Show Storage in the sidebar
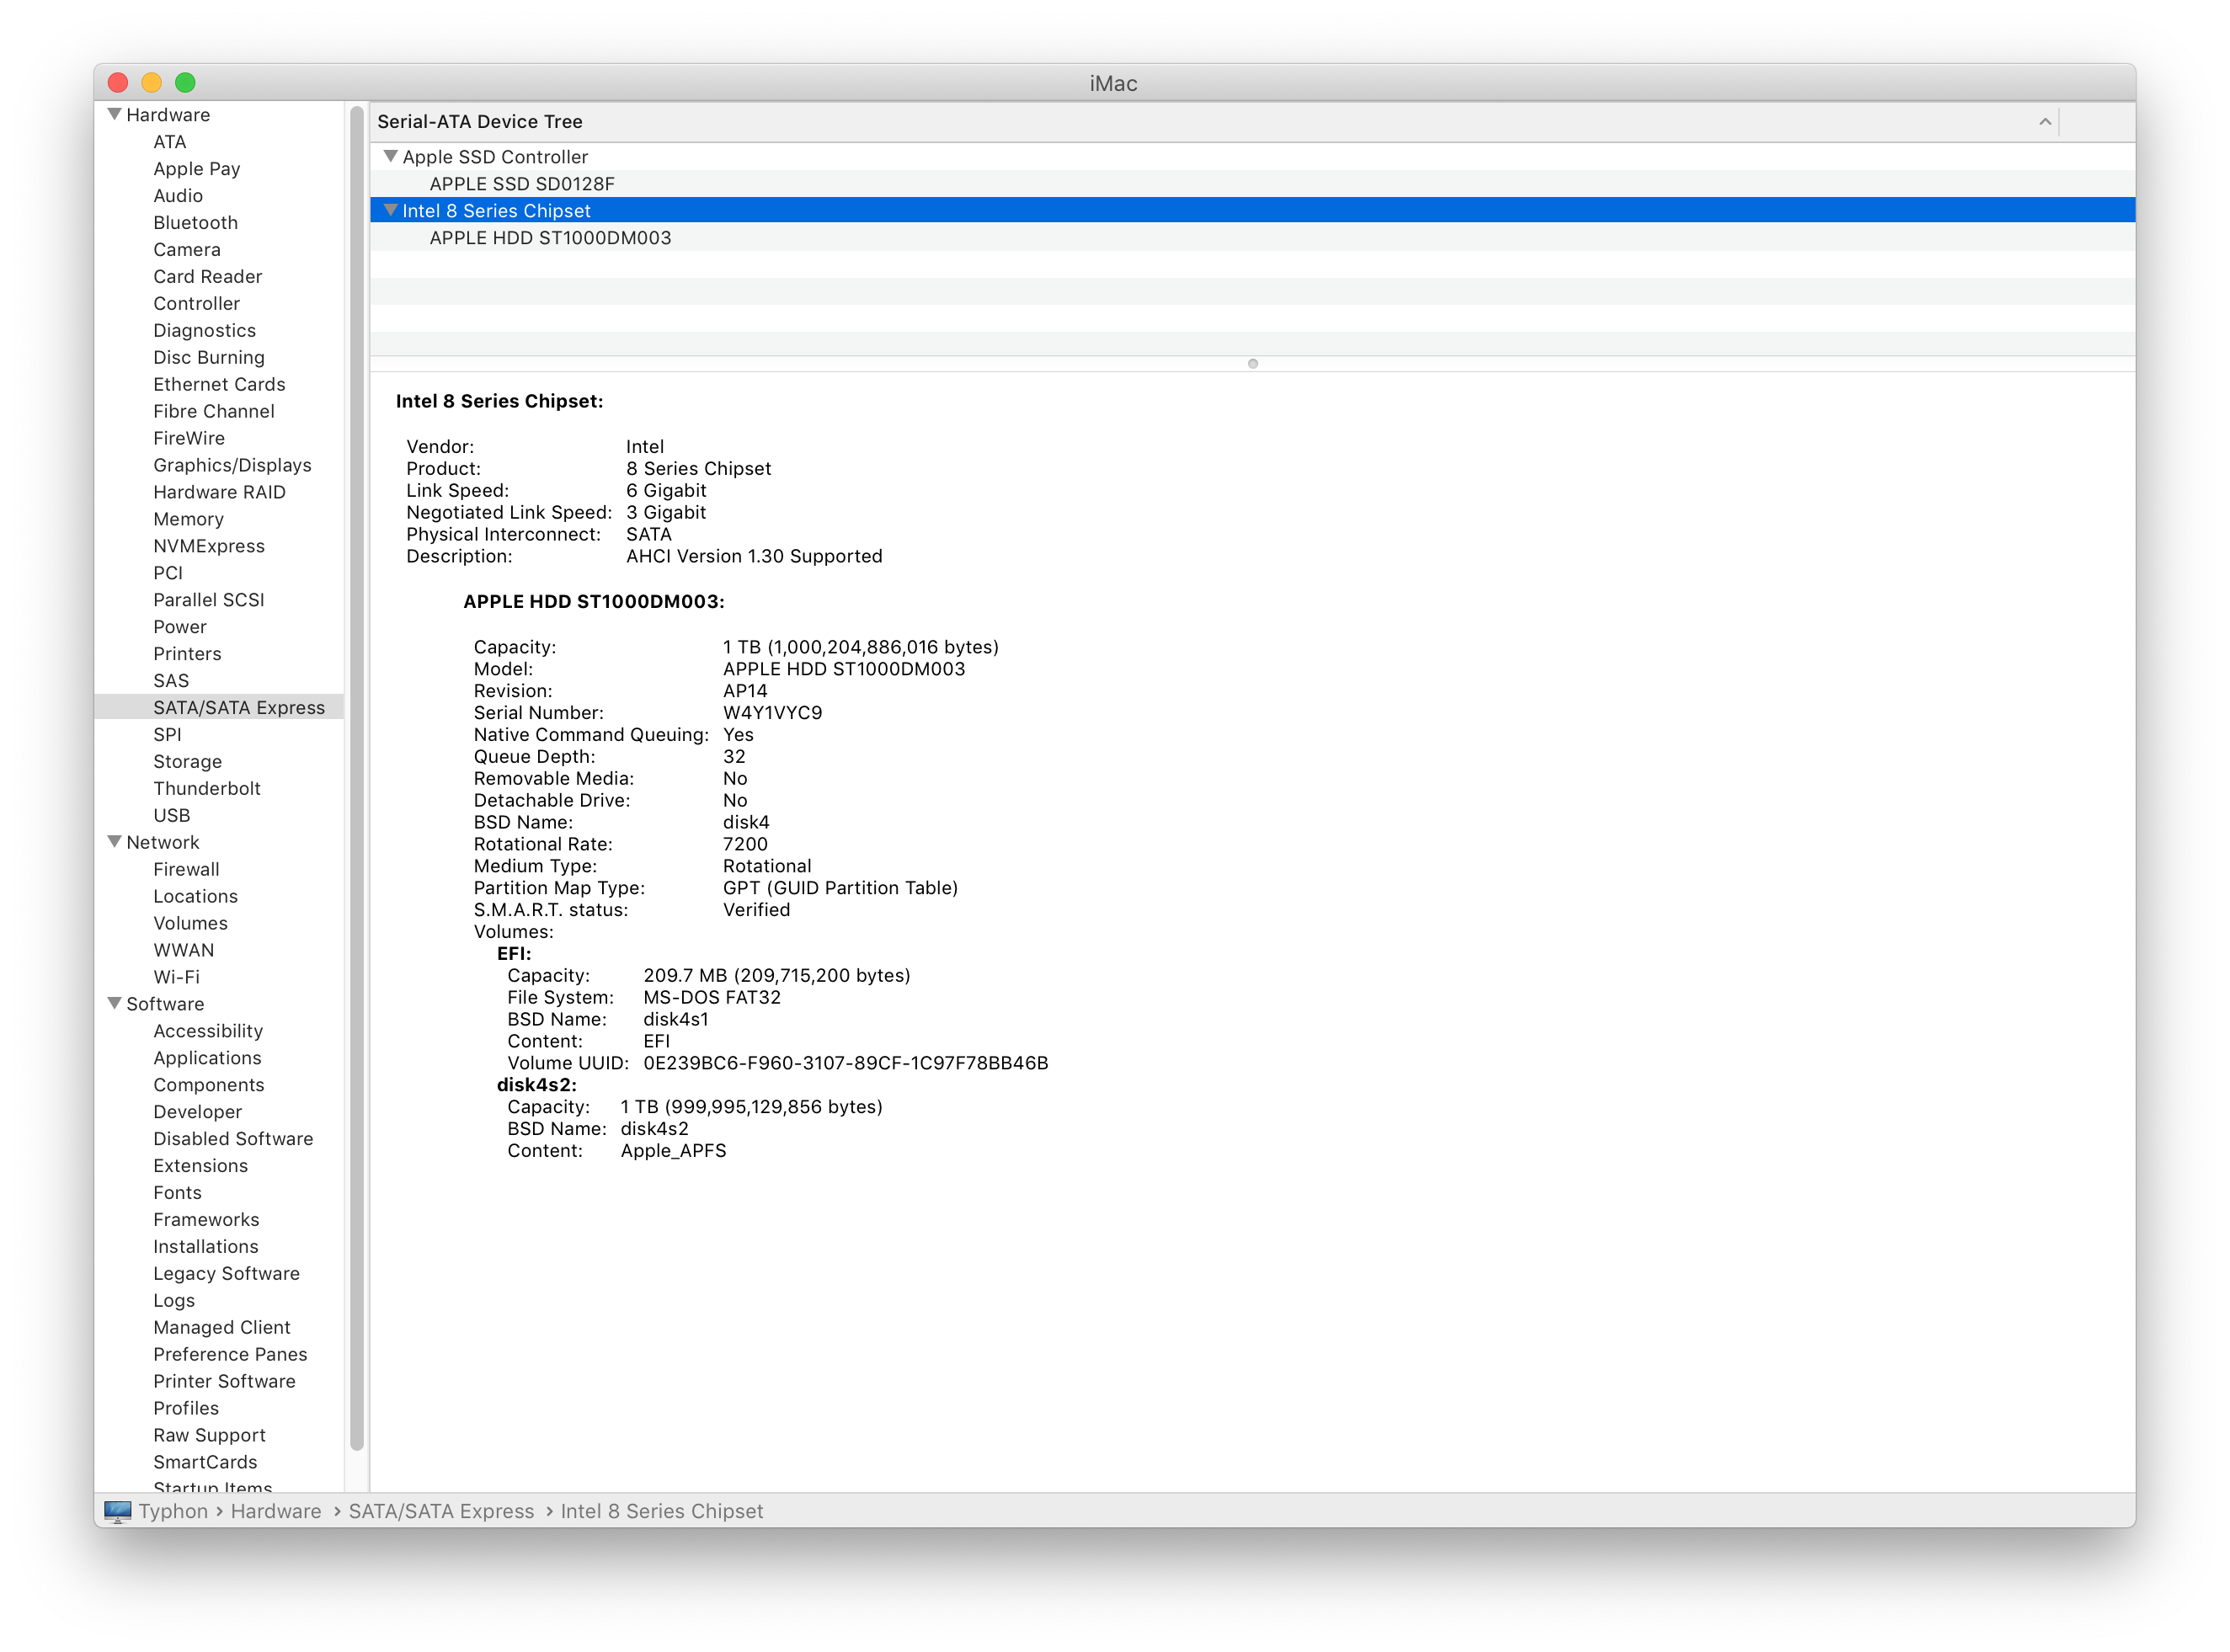This screenshot has height=1652, width=2230. 187,762
